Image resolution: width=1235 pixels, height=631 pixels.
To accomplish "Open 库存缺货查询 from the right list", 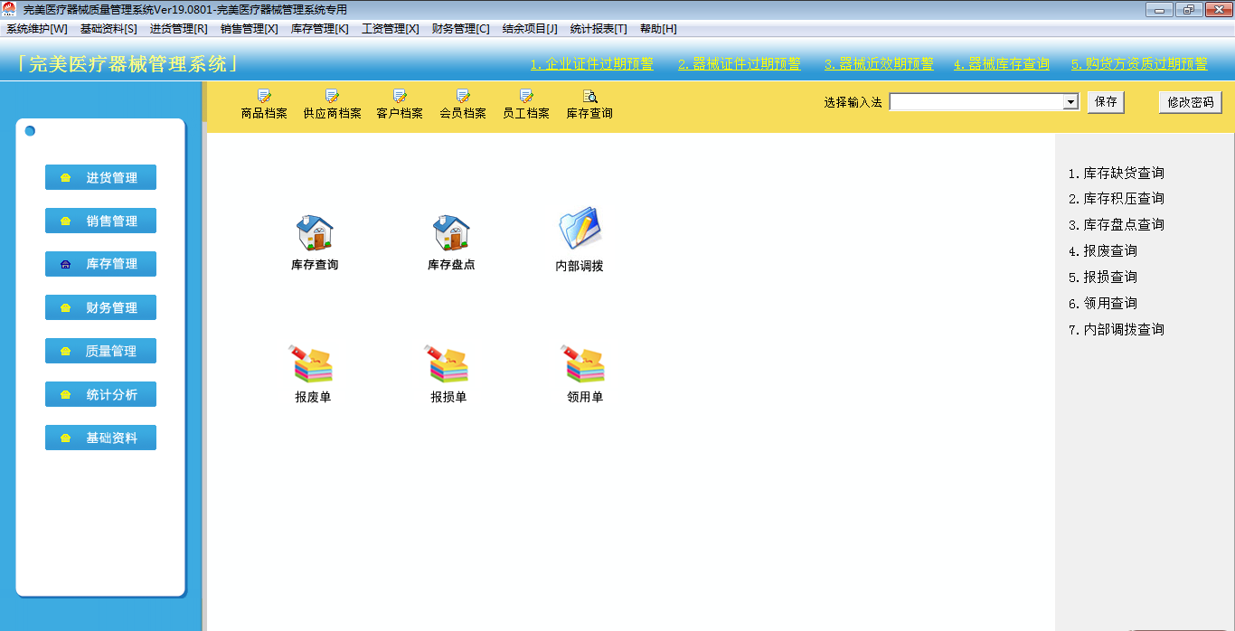I will (1116, 173).
